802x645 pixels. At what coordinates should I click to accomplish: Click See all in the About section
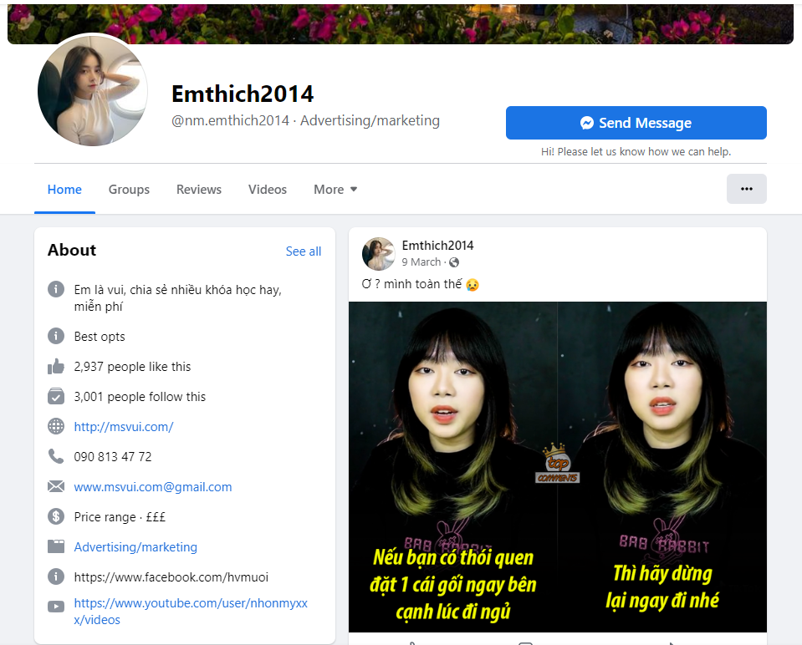[x=304, y=251]
